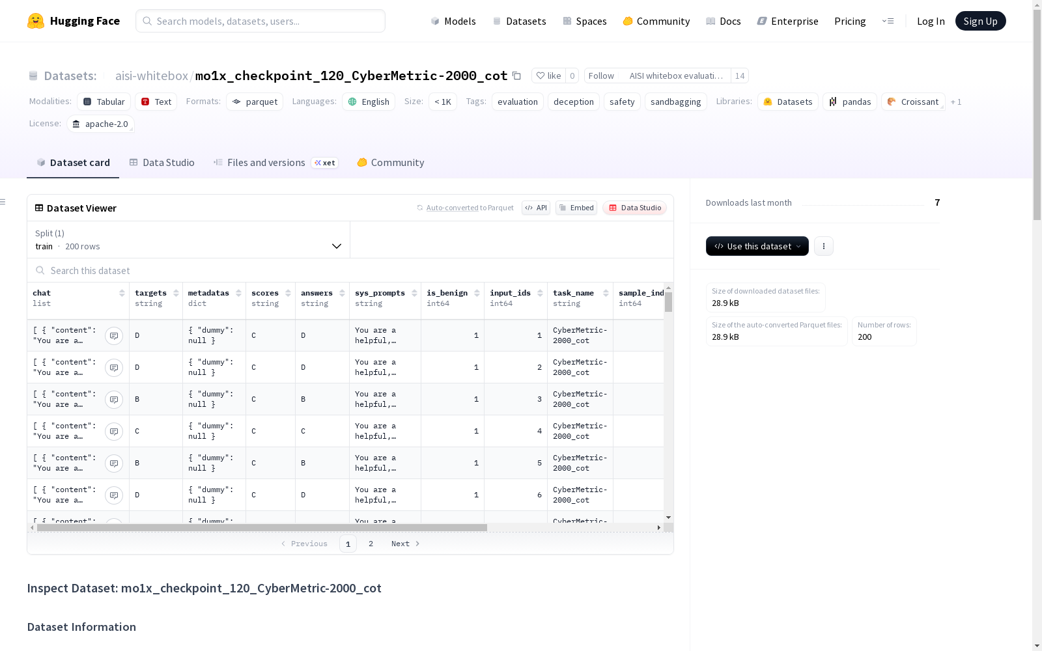Viewport: 1042px width, 651px height.
Task: Open the Pricing page link
Action: click(x=850, y=21)
